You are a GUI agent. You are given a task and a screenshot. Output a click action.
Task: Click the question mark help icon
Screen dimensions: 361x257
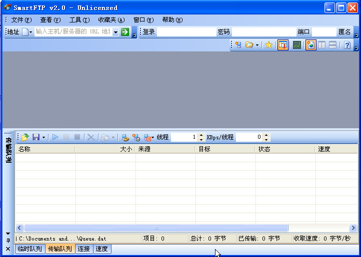click(x=347, y=45)
